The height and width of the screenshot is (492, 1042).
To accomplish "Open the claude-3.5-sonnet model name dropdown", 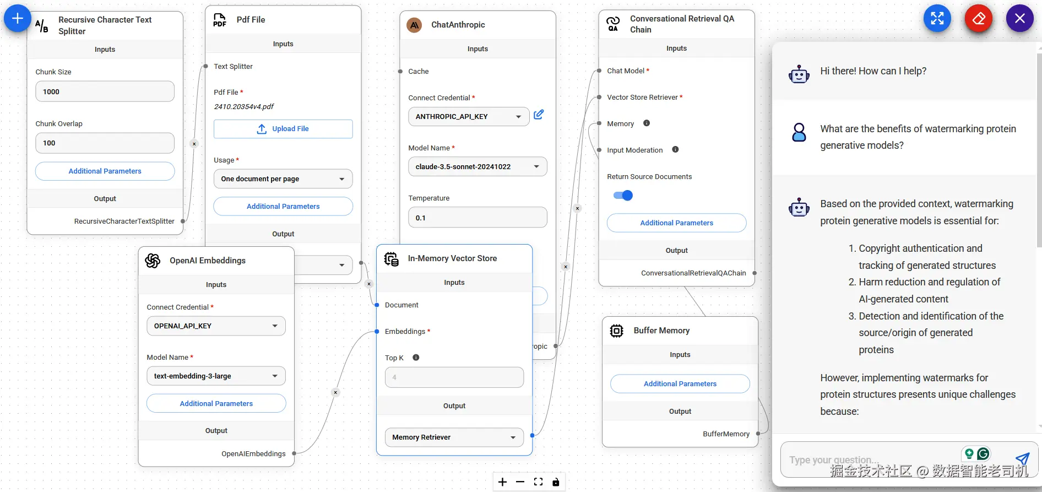I will tap(477, 167).
